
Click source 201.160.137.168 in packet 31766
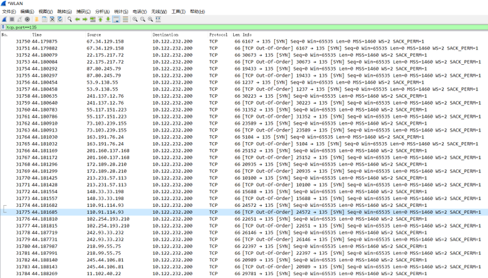click(108, 151)
